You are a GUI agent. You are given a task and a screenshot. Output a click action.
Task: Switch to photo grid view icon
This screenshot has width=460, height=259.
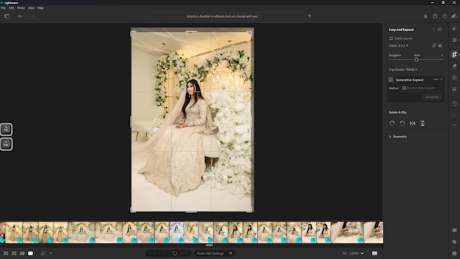pos(6,253)
